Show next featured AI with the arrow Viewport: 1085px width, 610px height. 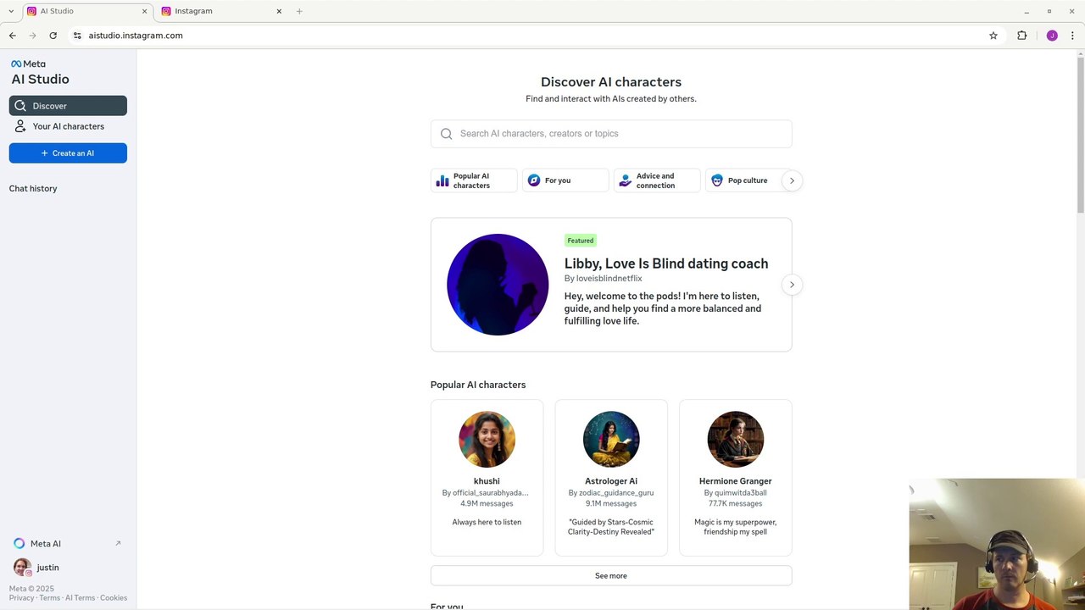point(792,285)
